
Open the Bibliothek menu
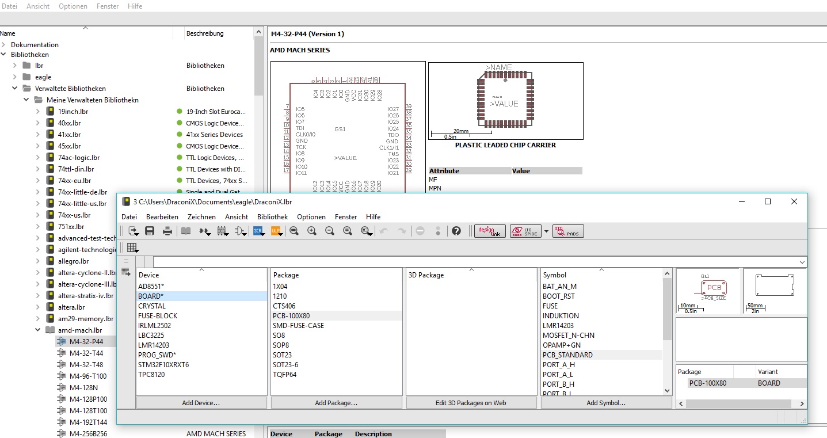[x=272, y=217]
